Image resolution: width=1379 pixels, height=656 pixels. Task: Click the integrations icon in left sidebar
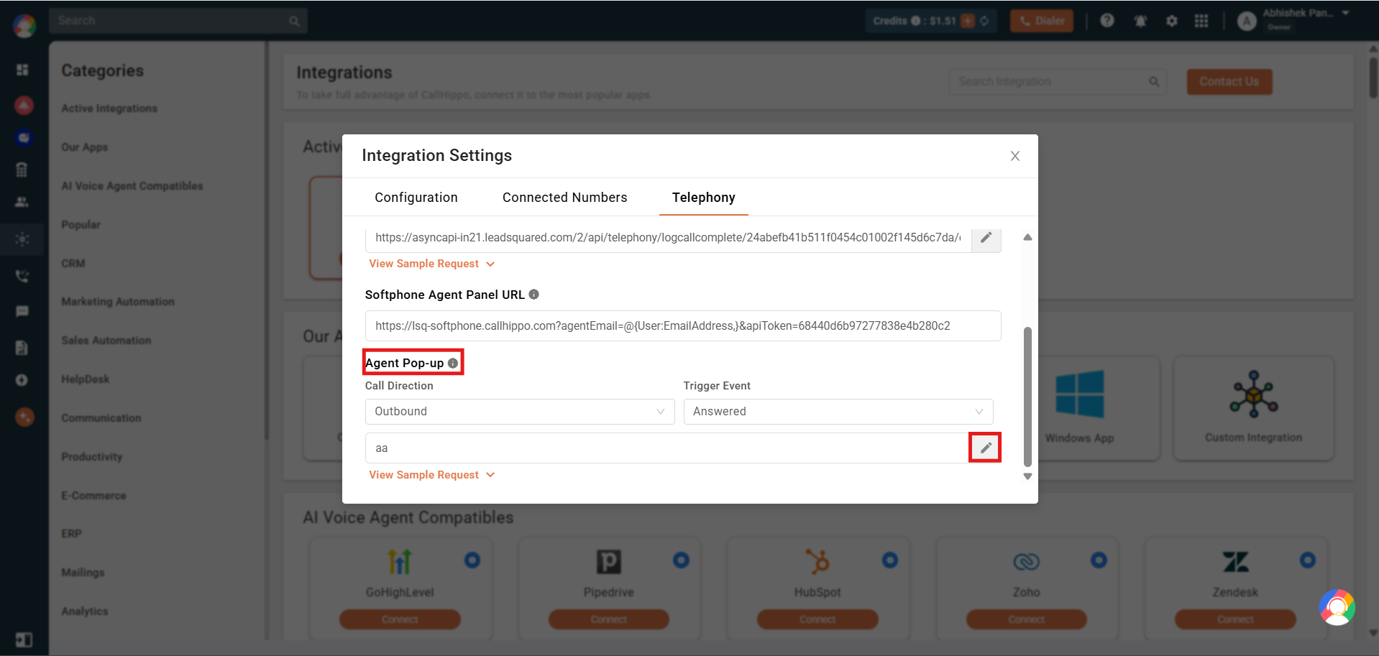pyautogui.click(x=22, y=239)
